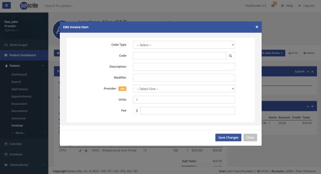Expand the user Options menu
This screenshot has height=174, width=321.
11,30
